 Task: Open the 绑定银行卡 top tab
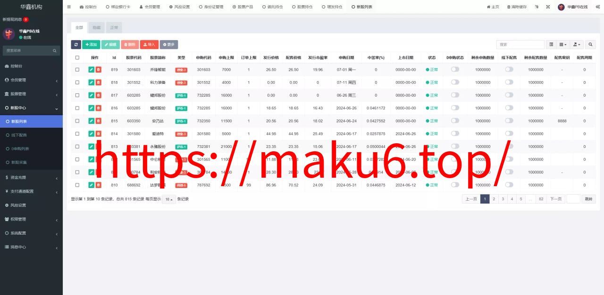pos(118,7)
